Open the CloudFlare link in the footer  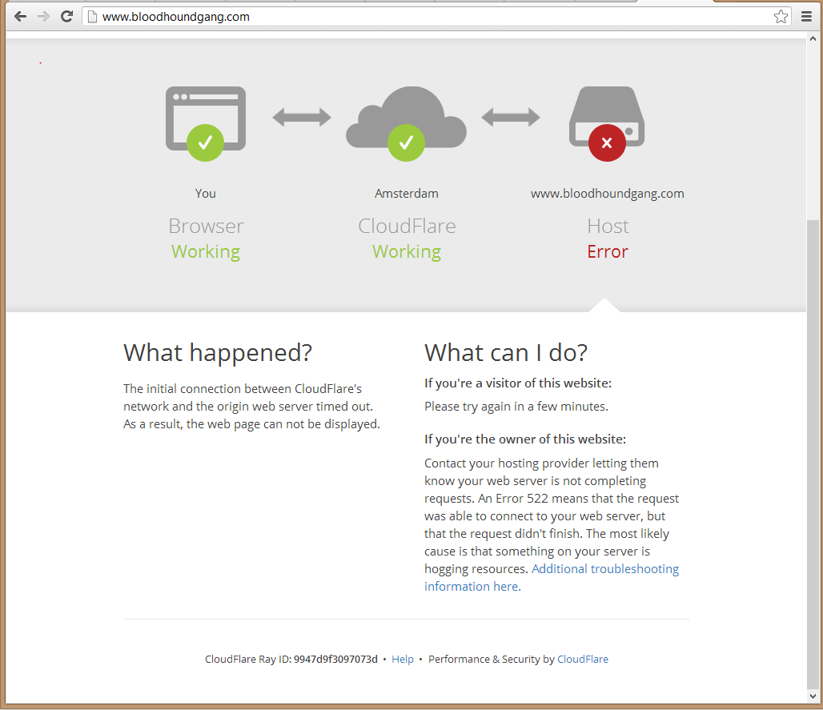click(583, 659)
